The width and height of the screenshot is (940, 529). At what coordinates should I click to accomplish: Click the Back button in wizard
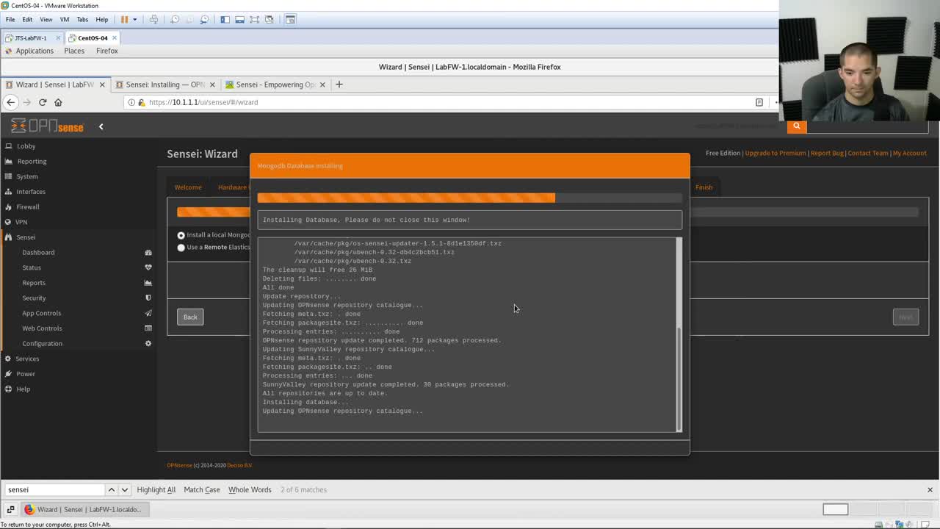[x=190, y=317]
